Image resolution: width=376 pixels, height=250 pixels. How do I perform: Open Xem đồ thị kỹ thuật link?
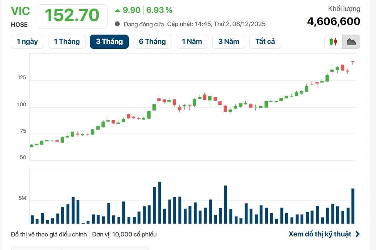click(320, 234)
